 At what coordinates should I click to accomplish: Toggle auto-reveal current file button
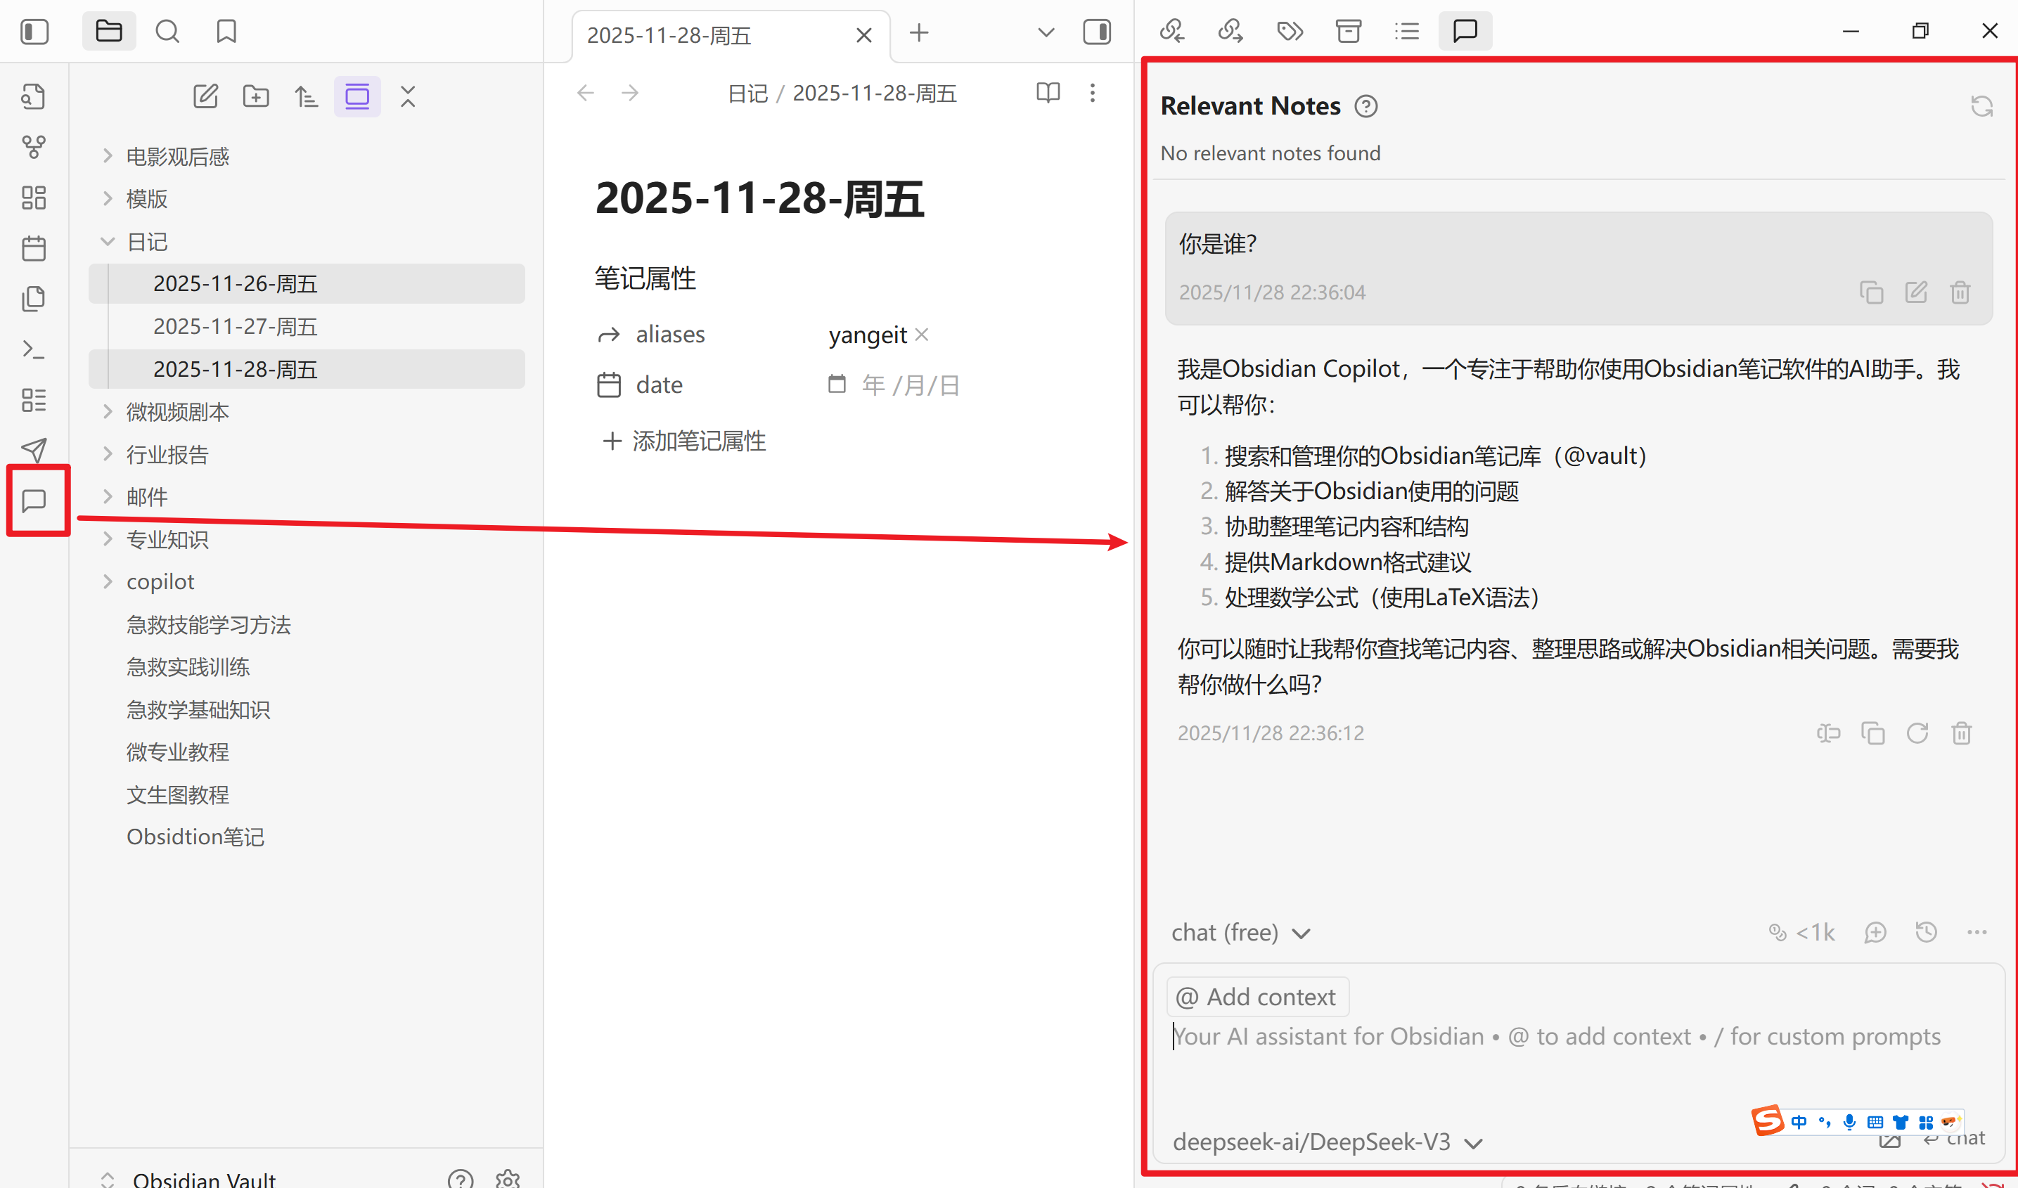pyautogui.click(x=357, y=97)
